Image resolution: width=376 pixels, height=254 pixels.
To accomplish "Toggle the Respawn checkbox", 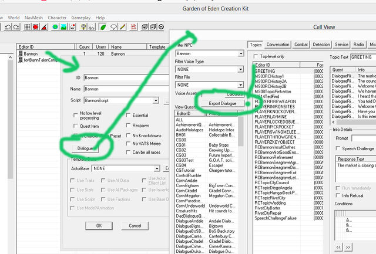I will coord(128,125).
